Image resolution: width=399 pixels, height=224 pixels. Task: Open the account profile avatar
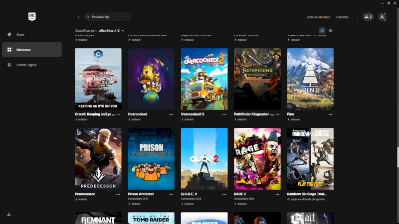tap(382, 17)
